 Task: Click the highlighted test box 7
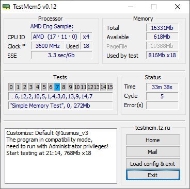(x=57, y=87)
